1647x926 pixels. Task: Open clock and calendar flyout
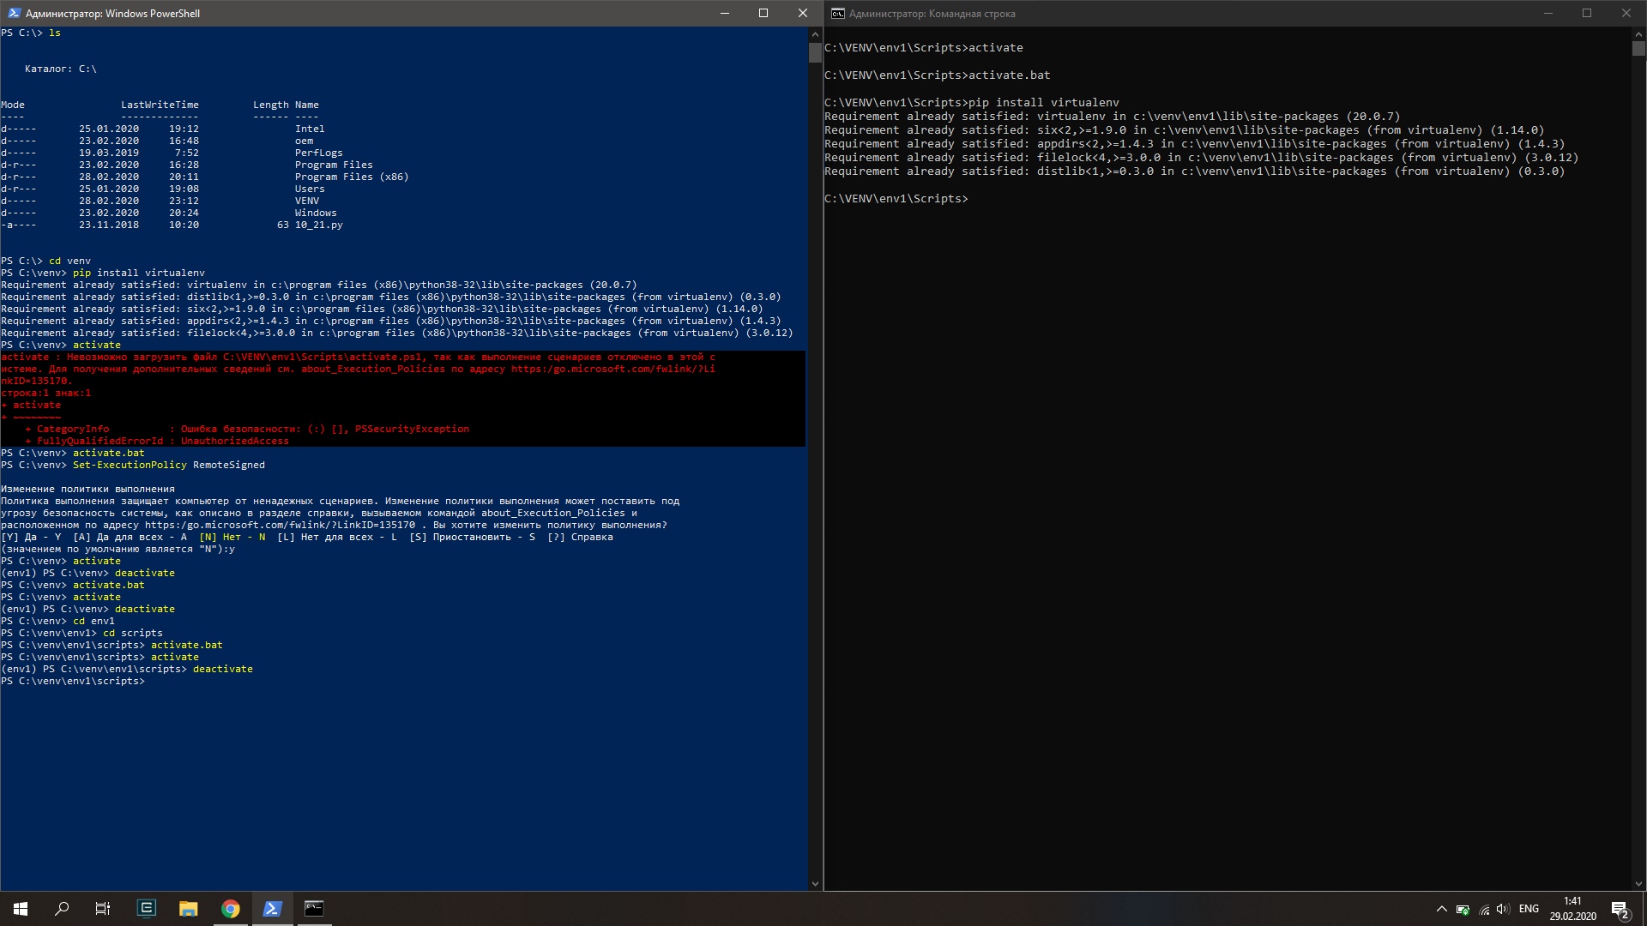click(x=1572, y=909)
